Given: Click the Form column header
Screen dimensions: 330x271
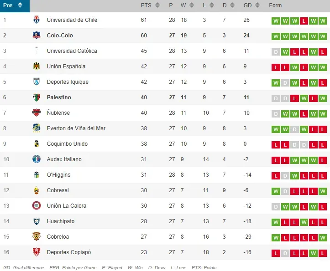Looking at the screenshot, I should 275,5.
